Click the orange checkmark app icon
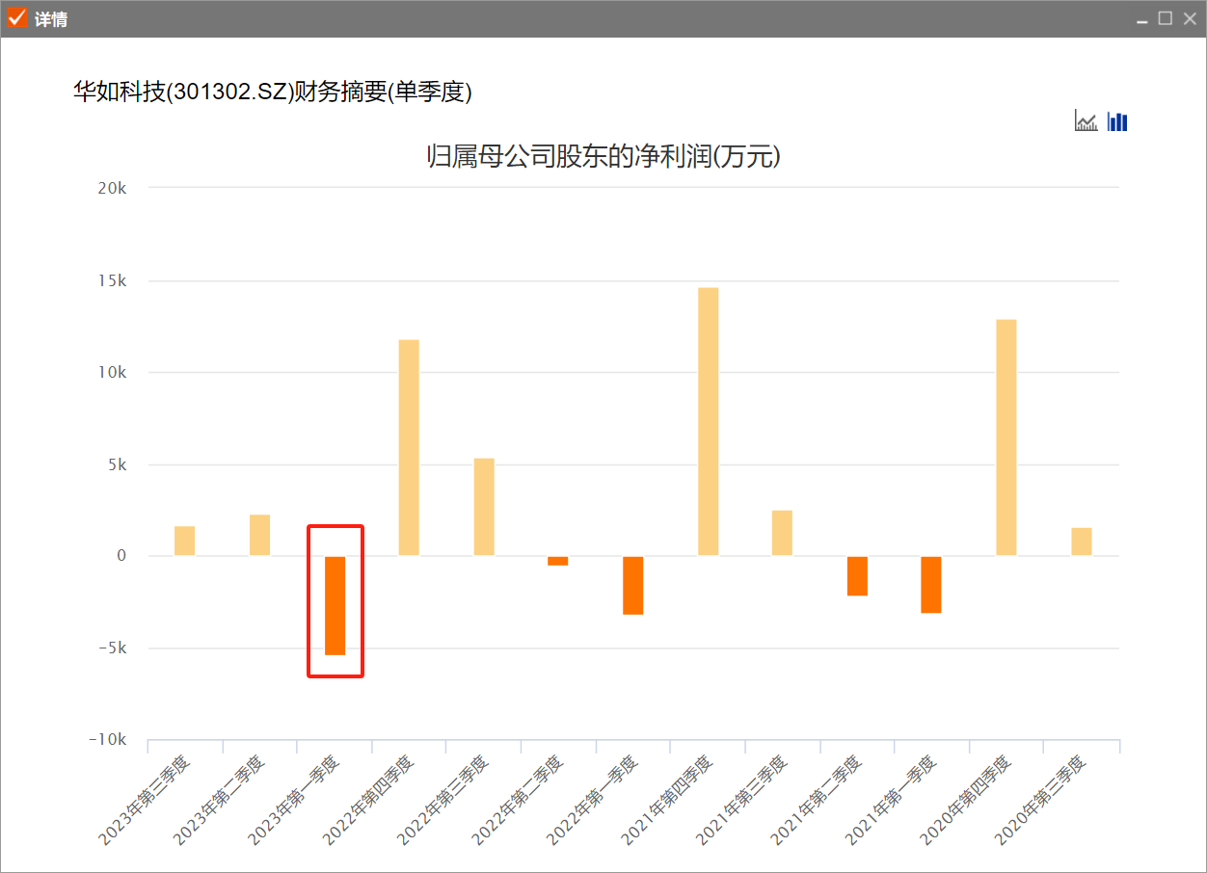Viewport: 1207px width, 873px height. click(x=17, y=18)
